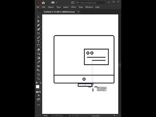Click Default Fill and Stroke icon
Viewport: 156px width, 117px height.
pos(37,83)
